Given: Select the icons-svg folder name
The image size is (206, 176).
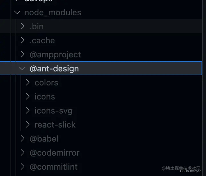Looking at the screenshot, I should pyautogui.click(x=53, y=111).
